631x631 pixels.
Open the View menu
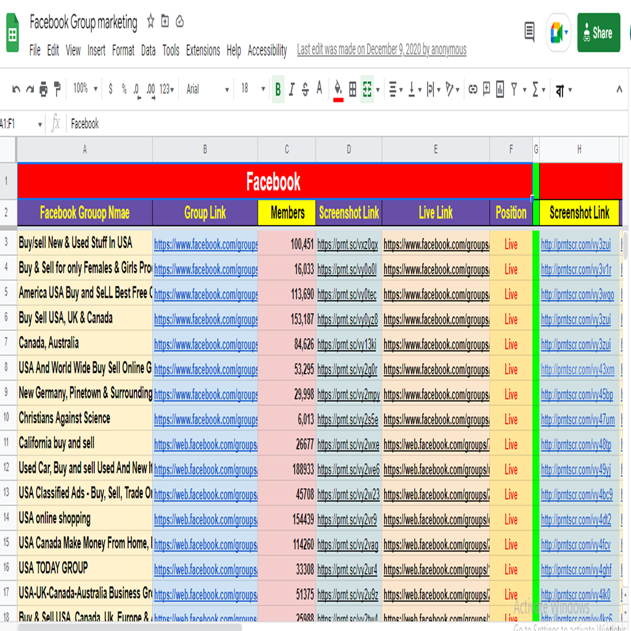pos(73,51)
